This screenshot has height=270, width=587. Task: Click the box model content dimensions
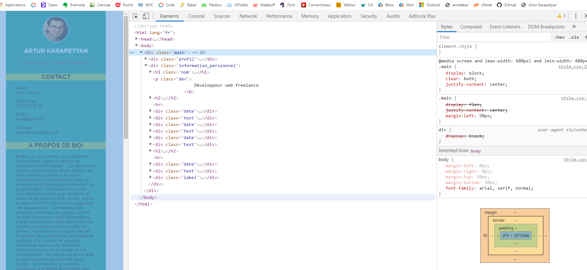(516, 236)
